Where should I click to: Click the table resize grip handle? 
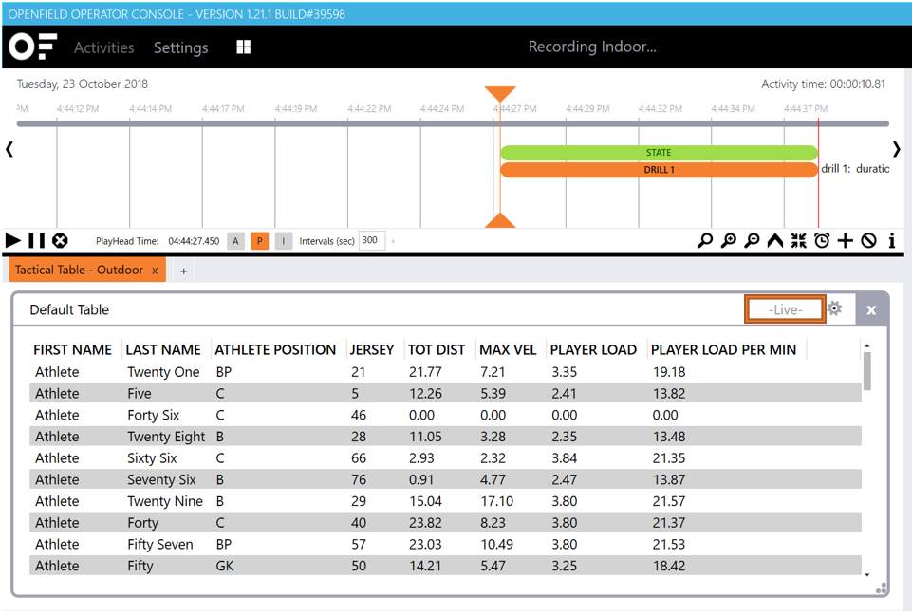(882, 588)
